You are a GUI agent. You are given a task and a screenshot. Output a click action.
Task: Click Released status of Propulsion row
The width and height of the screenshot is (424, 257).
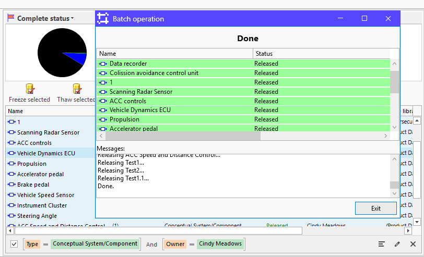click(266, 119)
